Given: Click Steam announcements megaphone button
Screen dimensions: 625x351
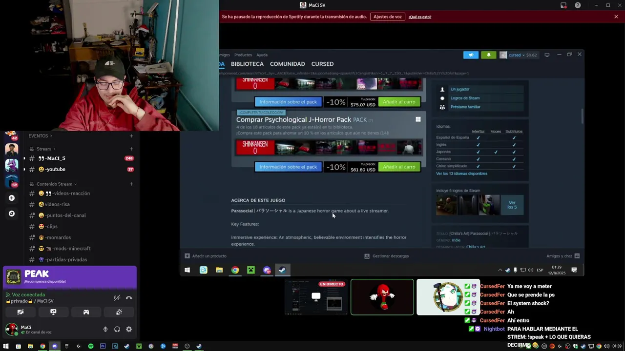Looking at the screenshot, I should pos(471,55).
